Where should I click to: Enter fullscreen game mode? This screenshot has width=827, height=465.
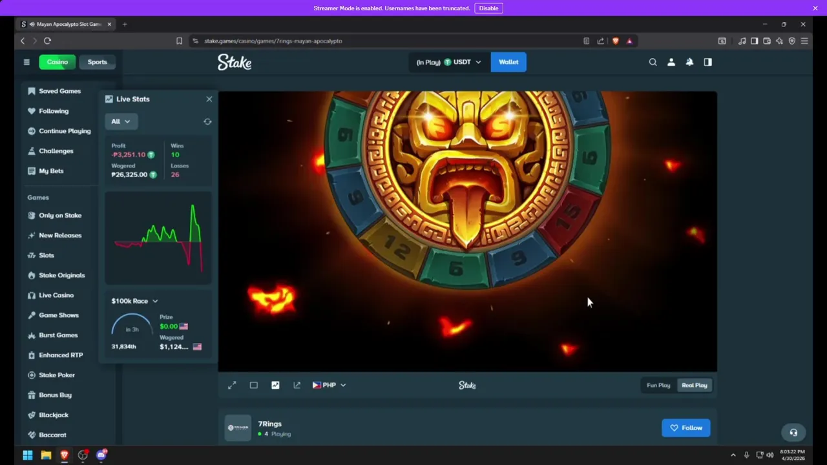pos(232,385)
